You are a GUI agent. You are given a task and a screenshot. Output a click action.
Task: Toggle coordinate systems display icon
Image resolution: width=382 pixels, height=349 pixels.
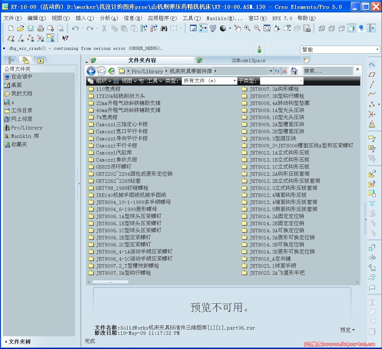pos(40,38)
